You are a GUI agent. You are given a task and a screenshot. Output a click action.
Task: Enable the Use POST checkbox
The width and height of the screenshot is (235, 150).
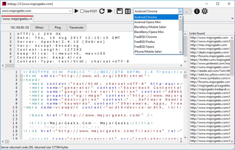(x=83, y=11)
